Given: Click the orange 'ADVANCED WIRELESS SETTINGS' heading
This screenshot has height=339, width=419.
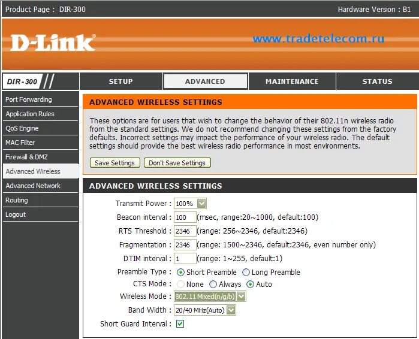Looking at the screenshot, I should tap(155, 102).
